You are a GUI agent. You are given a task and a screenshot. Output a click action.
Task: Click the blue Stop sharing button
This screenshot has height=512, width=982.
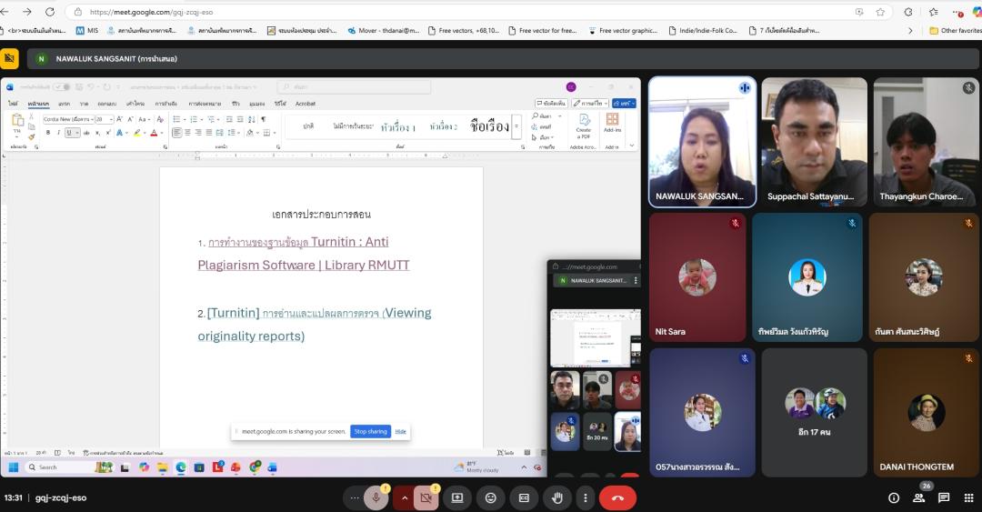(370, 431)
